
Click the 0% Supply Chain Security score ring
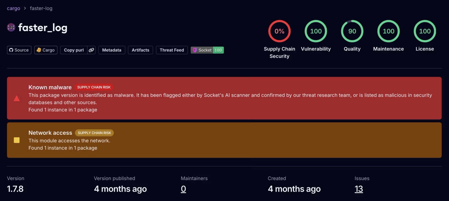click(x=280, y=31)
